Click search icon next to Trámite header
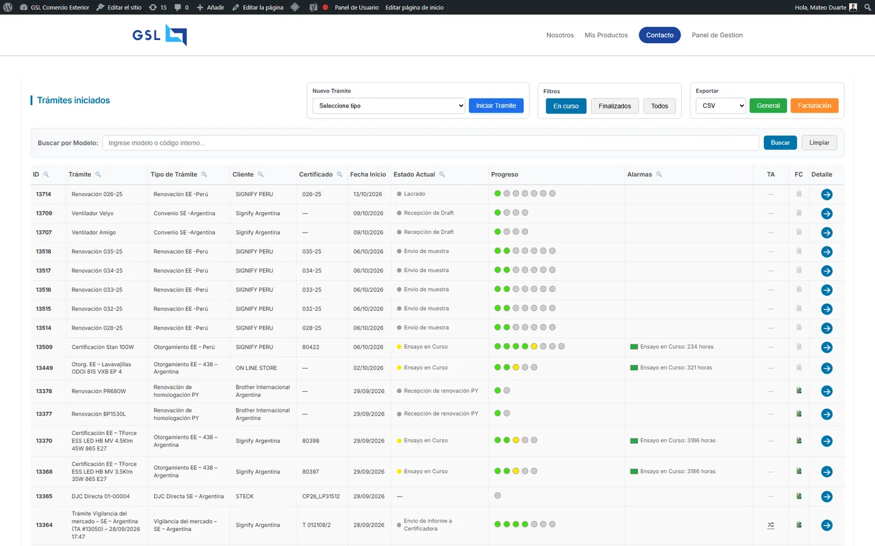875x546 pixels. [98, 175]
